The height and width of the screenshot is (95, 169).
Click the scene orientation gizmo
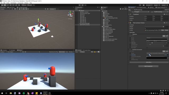pos(70,14)
